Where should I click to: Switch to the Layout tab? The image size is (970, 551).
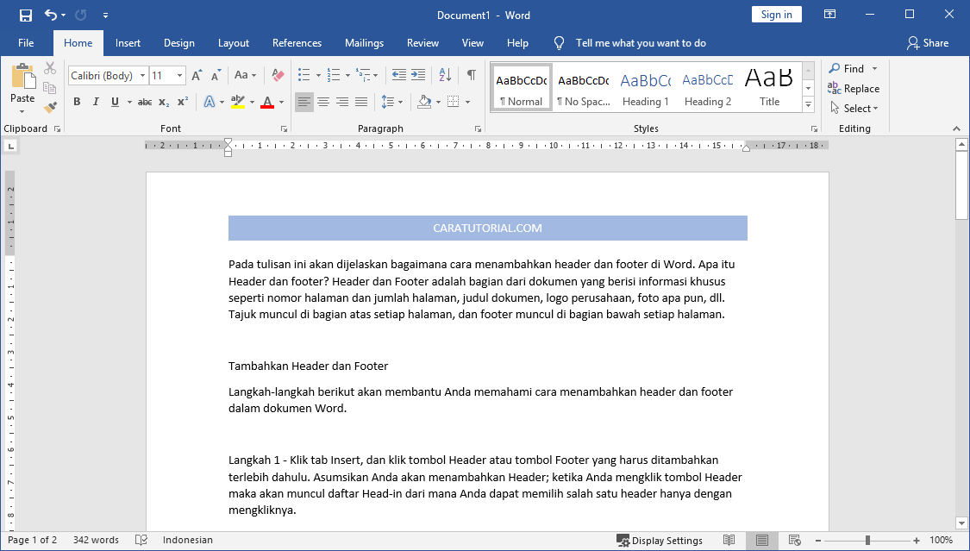tap(233, 42)
